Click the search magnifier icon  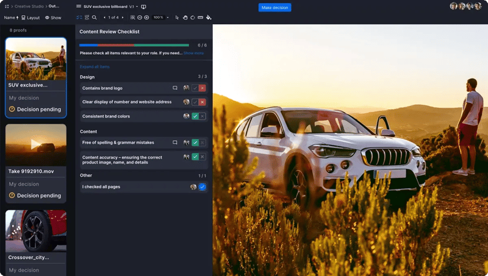coord(95,18)
